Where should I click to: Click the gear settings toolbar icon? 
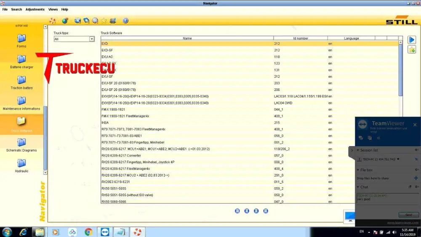point(95,20)
